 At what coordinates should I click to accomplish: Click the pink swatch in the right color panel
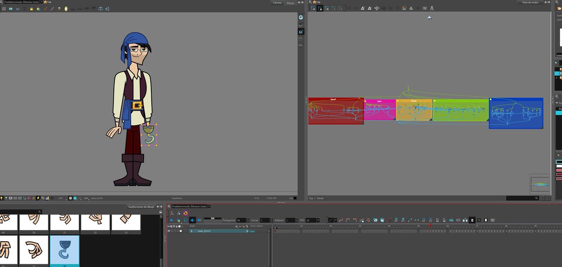559,171
